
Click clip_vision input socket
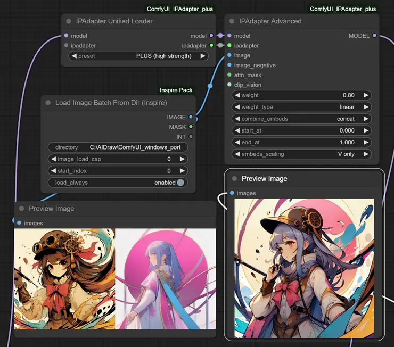coord(229,85)
